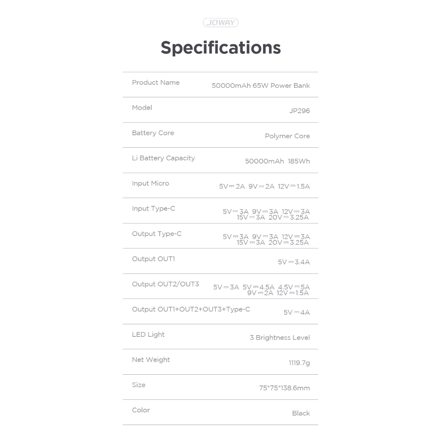This screenshot has height=441, width=441.
Task: Select the Output OUT1+OUT2+OUT3+Type-C label
Action: [x=191, y=309]
